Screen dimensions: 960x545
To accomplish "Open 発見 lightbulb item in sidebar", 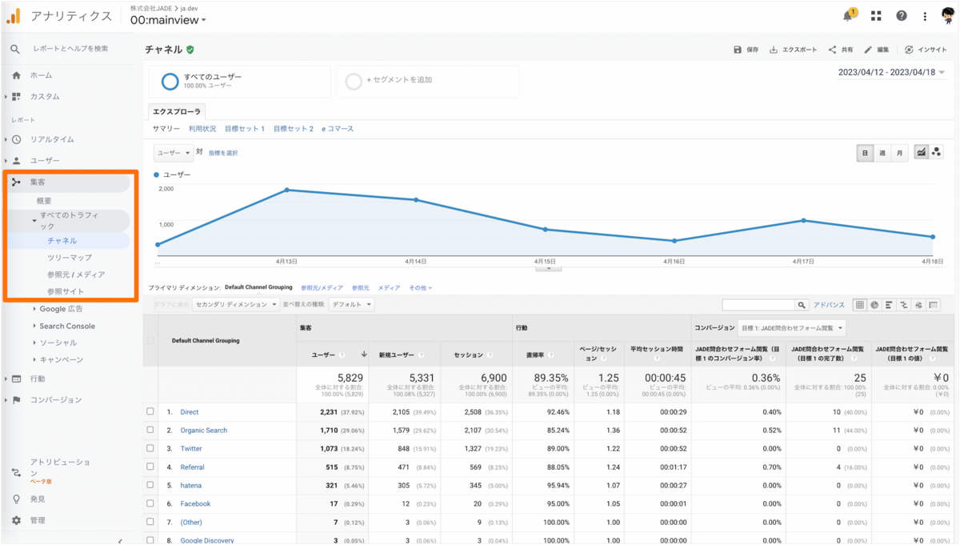I will (x=30, y=499).
